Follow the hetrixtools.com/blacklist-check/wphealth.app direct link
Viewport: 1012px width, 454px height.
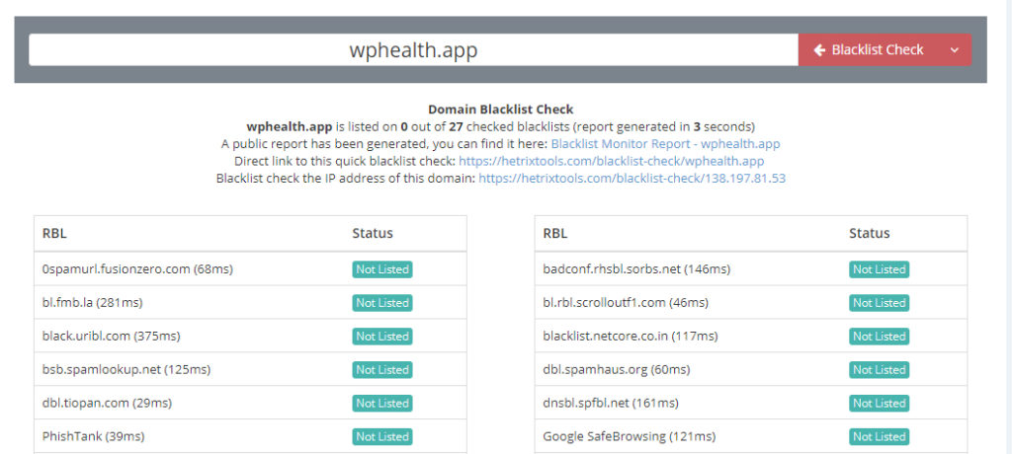[x=611, y=161]
